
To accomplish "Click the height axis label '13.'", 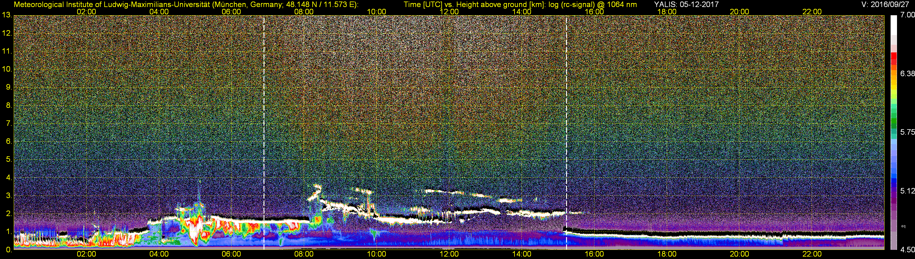I will click(7, 15).
